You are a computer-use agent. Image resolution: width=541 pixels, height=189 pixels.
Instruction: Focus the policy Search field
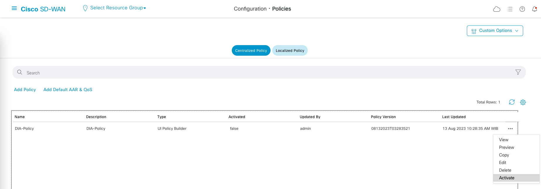(264, 73)
